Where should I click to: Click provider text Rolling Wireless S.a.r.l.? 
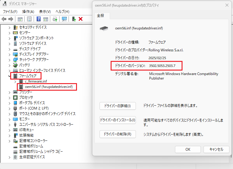(x=166, y=50)
